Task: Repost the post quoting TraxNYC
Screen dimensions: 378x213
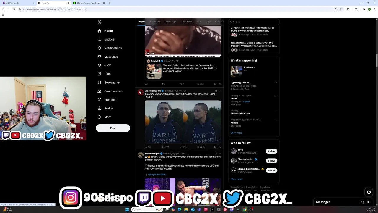Action: pos(163,84)
